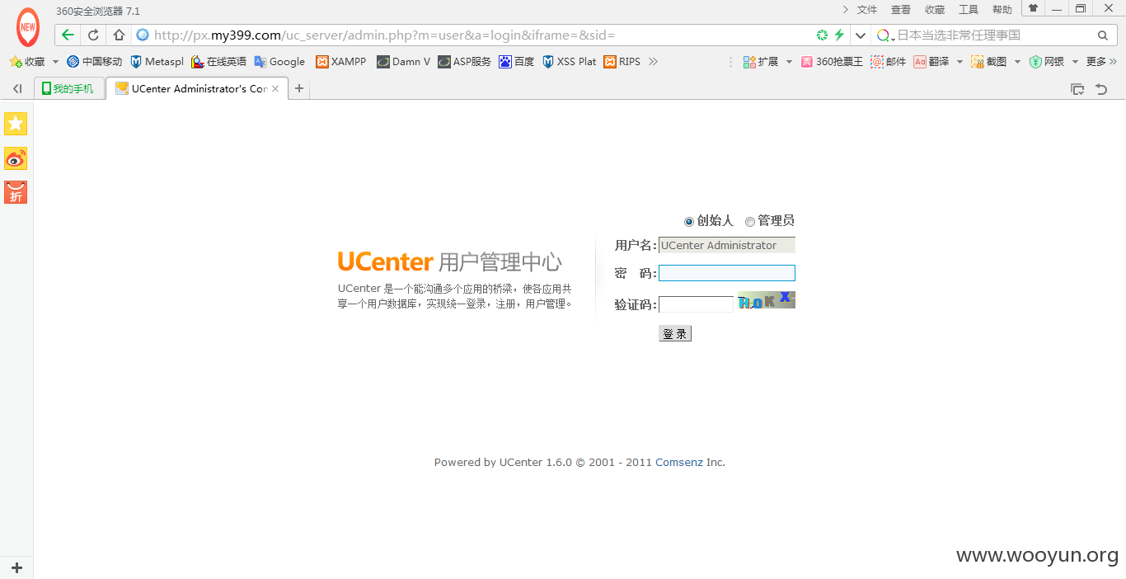Open the skin shirt icon
The height and width of the screenshot is (579, 1126).
coord(1033,8)
